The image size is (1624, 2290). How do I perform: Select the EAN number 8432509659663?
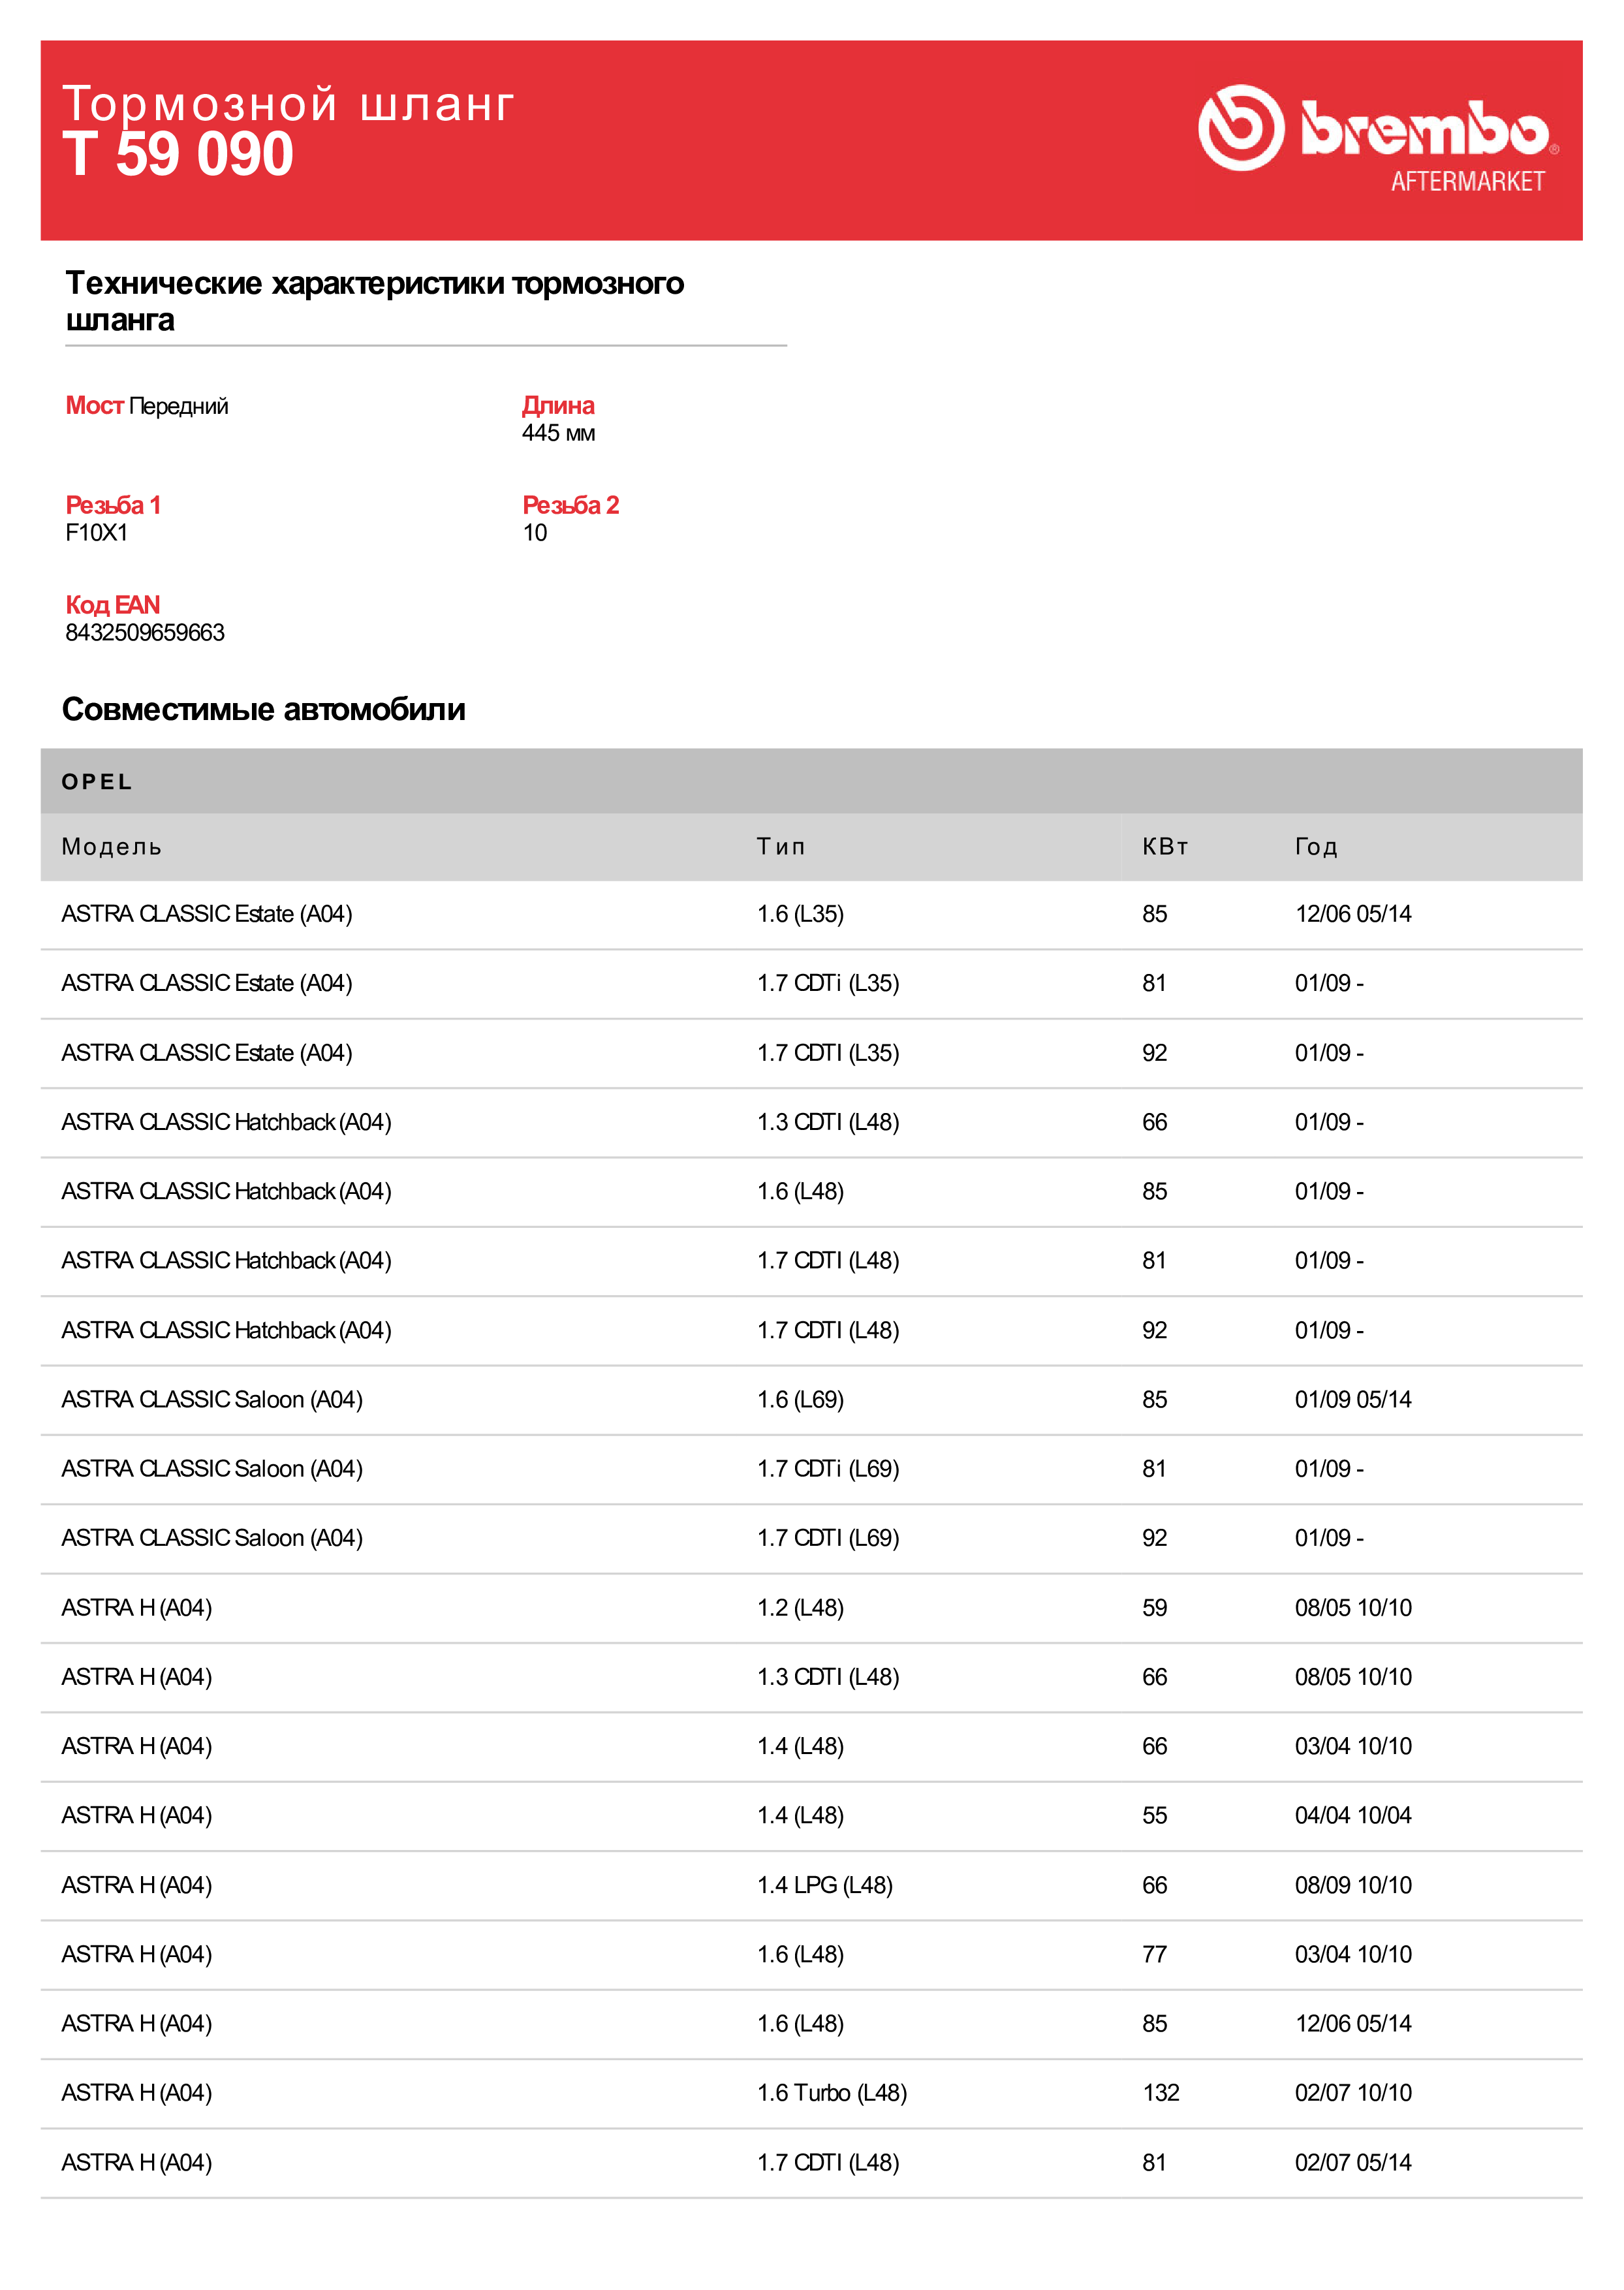click(145, 632)
